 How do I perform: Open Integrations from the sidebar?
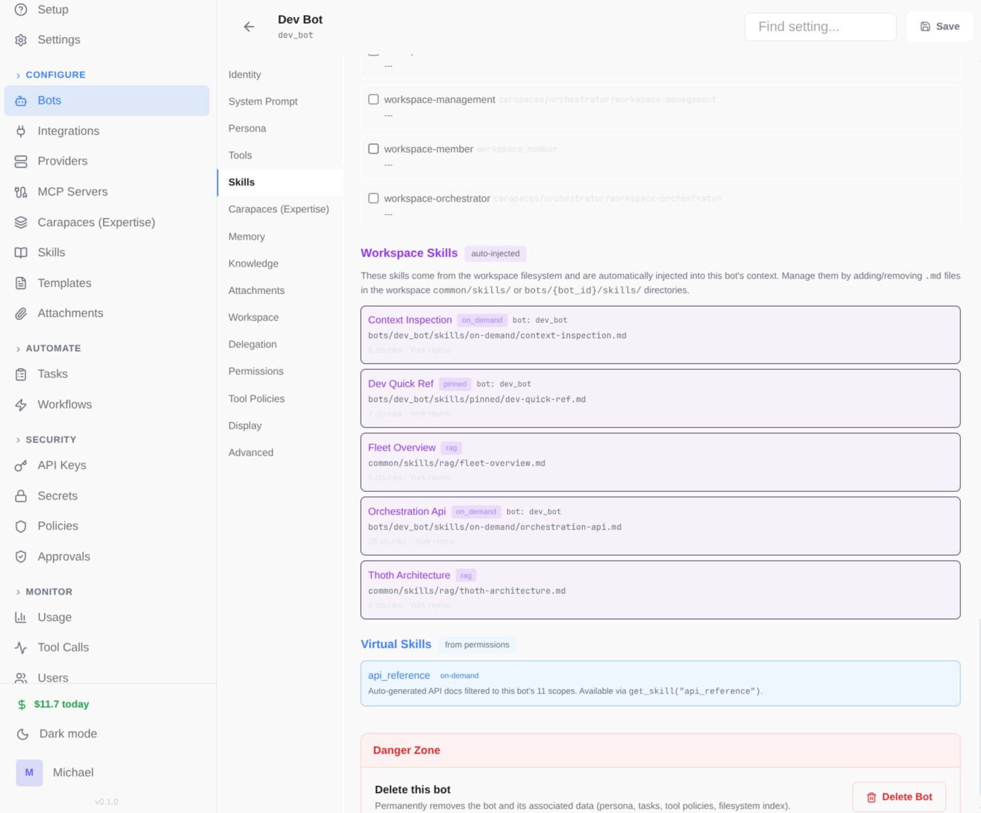[68, 131]
